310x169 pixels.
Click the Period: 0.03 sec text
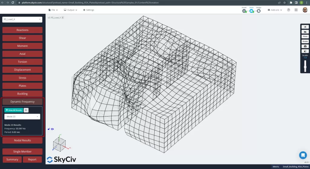point(12,132)
